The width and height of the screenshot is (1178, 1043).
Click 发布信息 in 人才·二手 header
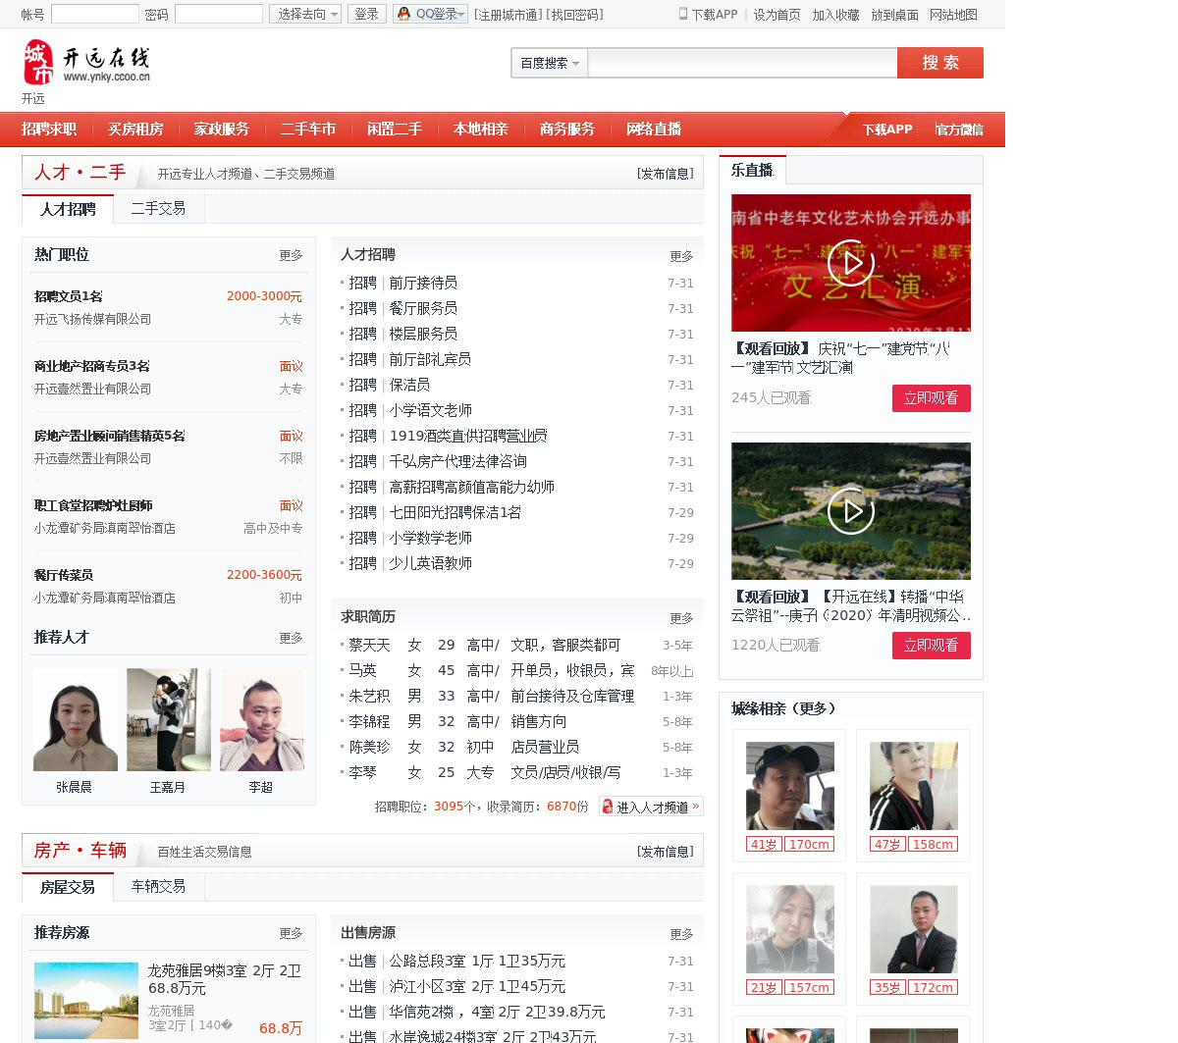pyautogui.click(x=666, y=174)
